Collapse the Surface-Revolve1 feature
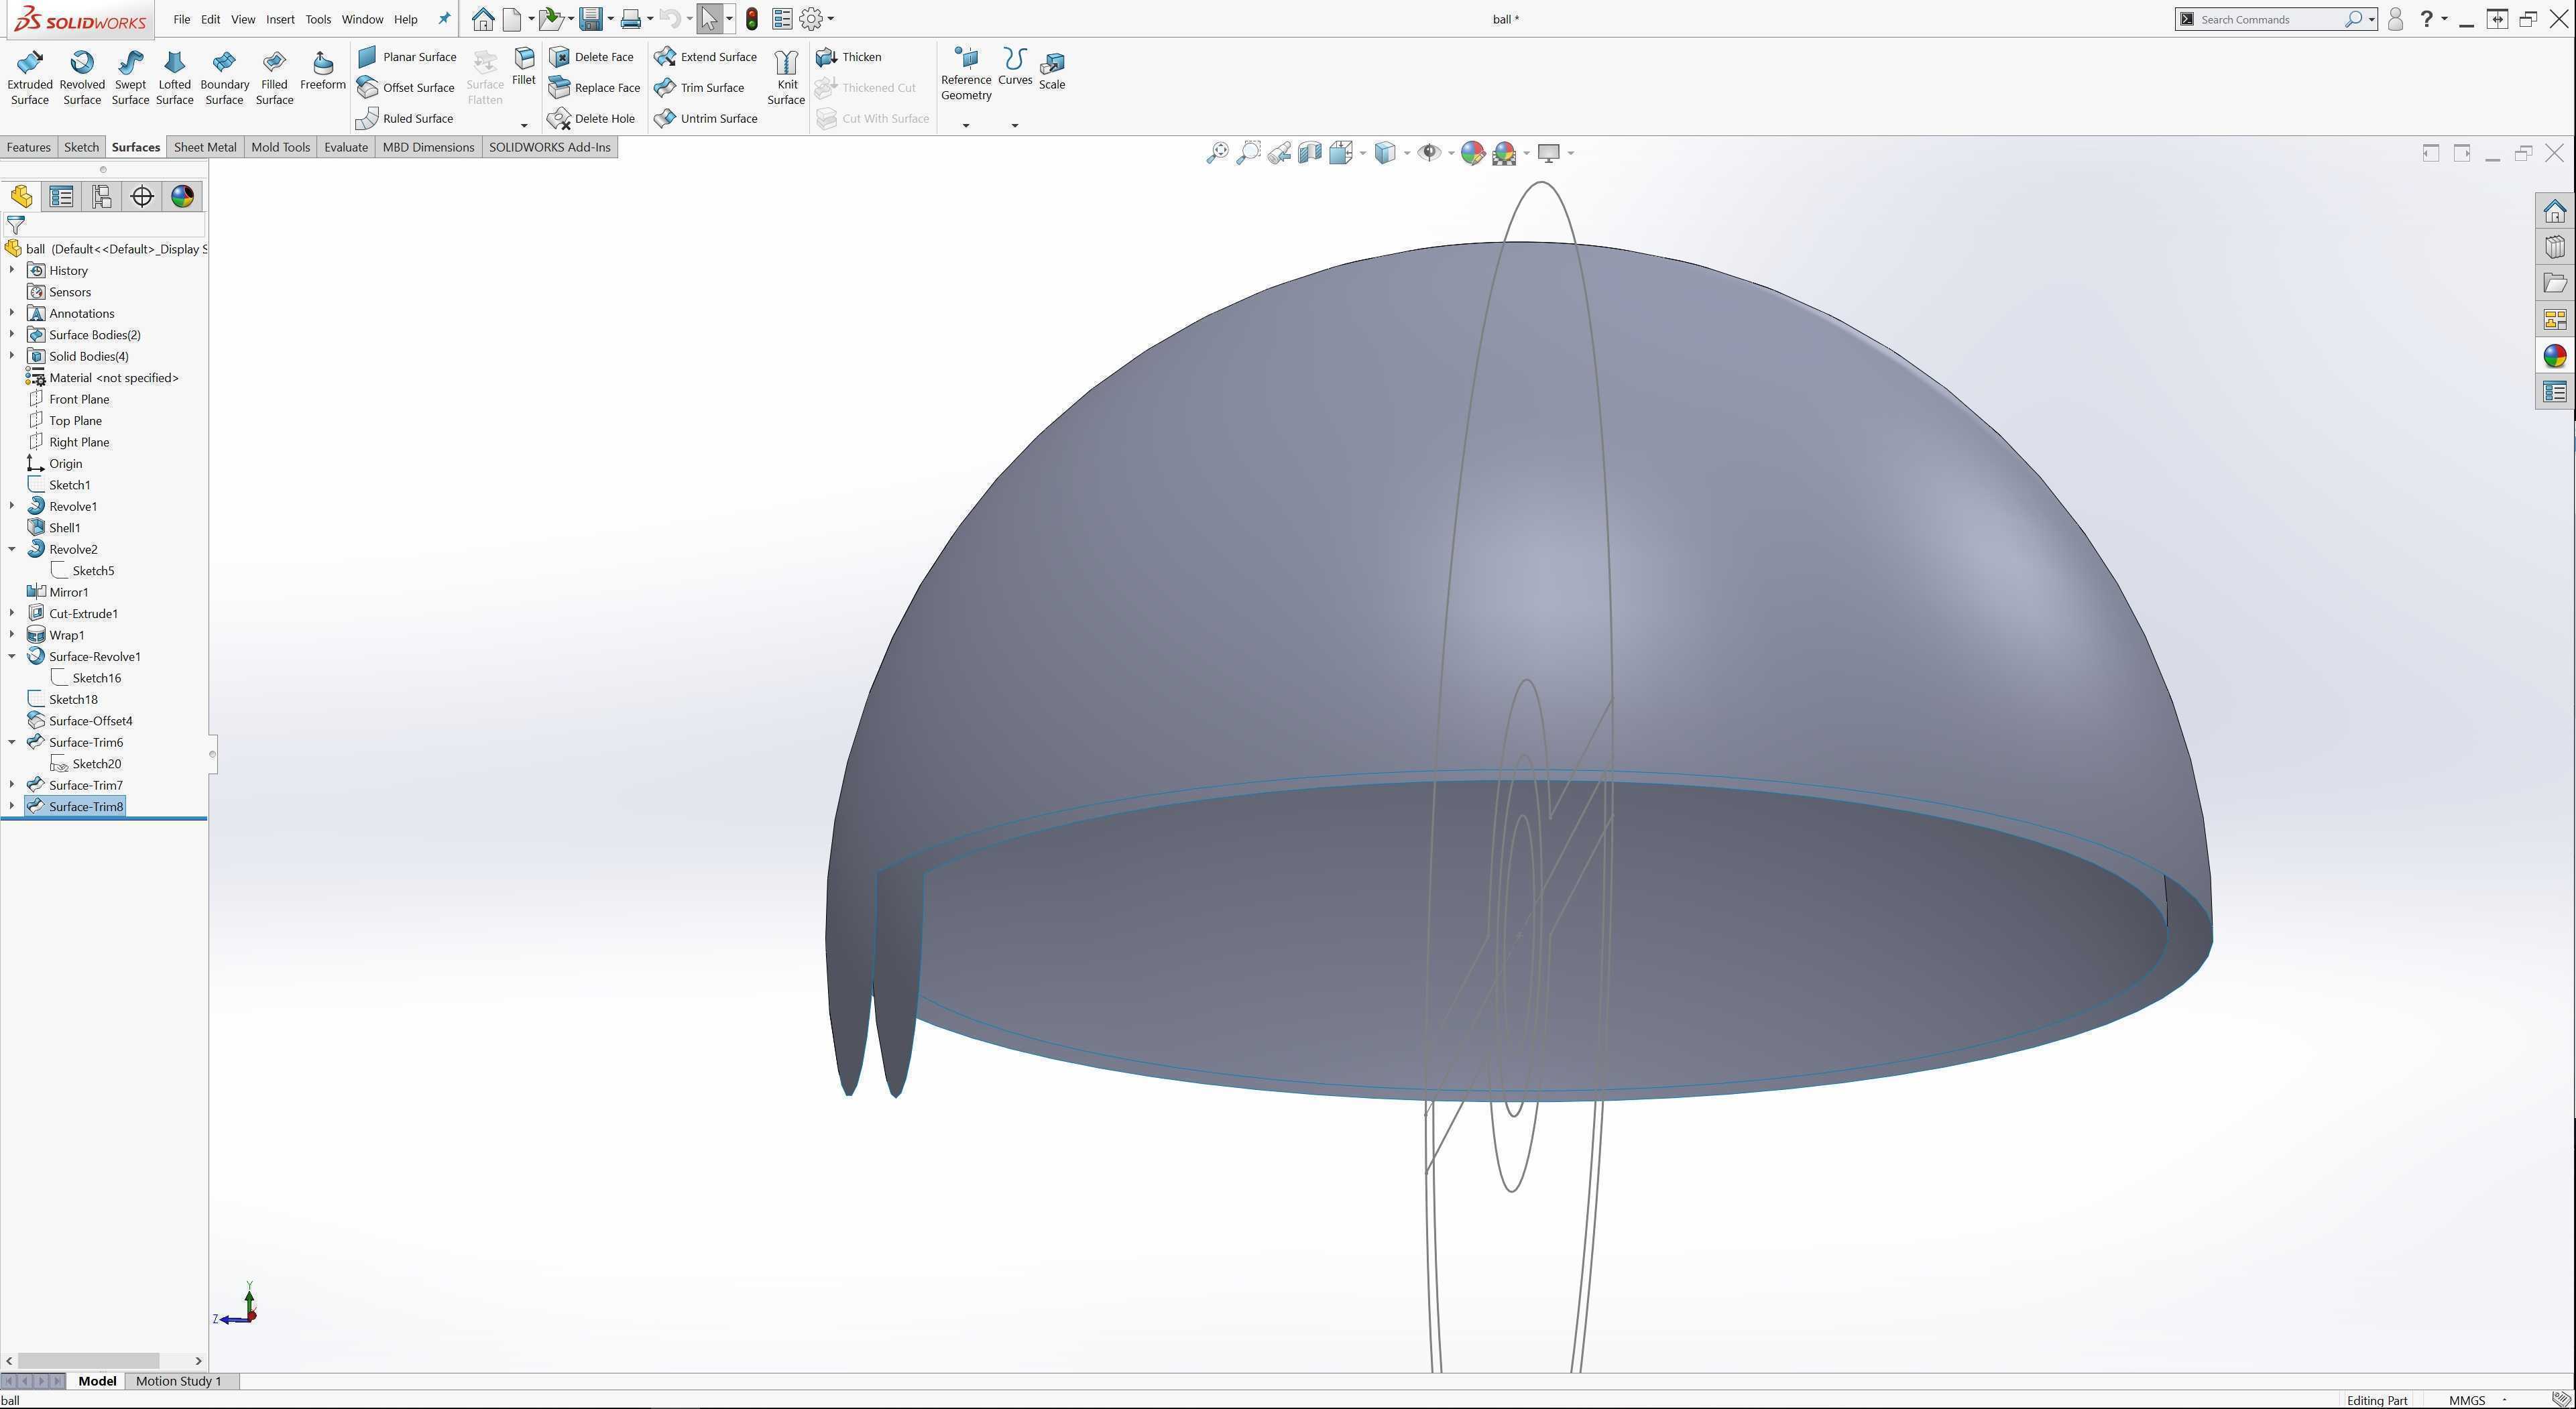Viewport: 2576px width, 1409px height. tap(12, 656)
